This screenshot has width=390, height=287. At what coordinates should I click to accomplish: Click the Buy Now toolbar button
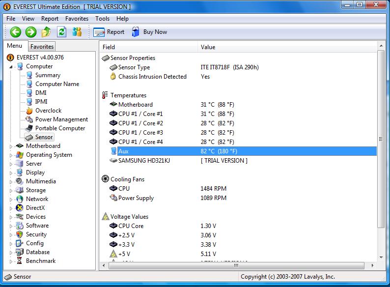[x=149, y=32]
